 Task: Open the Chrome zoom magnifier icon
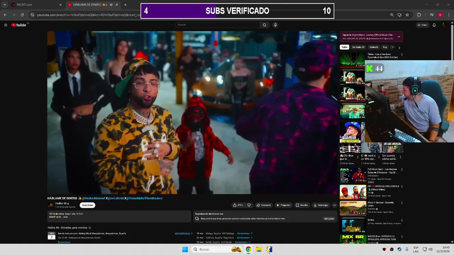click(x=392, y=15)
